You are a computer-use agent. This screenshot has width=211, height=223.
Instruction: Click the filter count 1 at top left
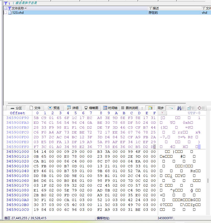(9, 3)
